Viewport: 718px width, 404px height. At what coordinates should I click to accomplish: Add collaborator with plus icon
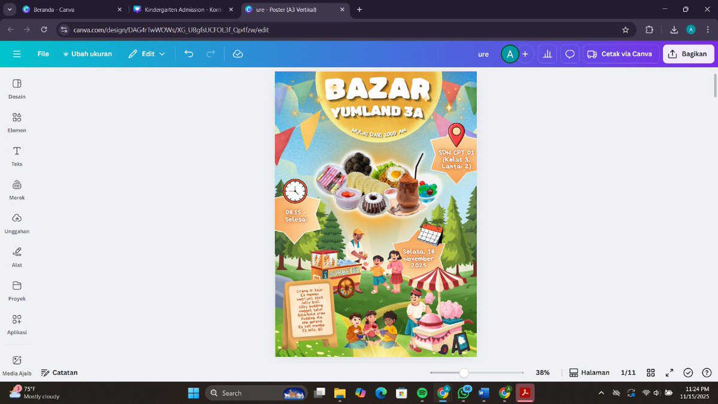[x=525, y=54]
